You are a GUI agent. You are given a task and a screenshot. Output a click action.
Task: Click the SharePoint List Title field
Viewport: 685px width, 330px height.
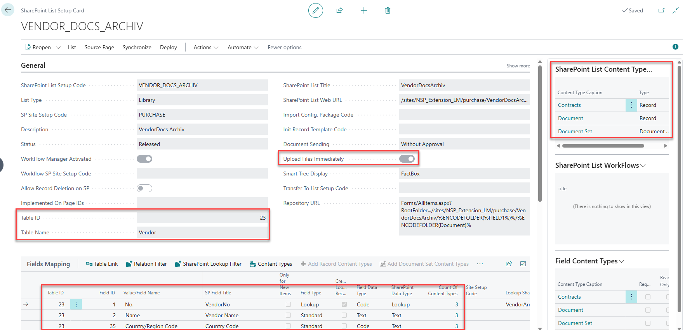point(464,85)
